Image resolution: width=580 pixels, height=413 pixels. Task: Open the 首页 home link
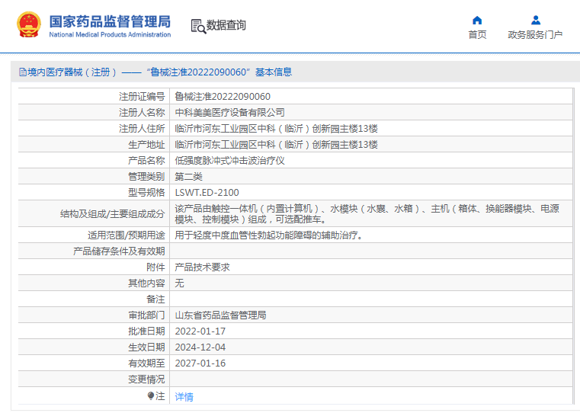477,35
